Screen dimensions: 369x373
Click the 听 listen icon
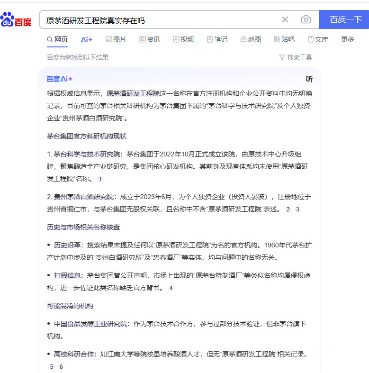(x=309, y=79)
